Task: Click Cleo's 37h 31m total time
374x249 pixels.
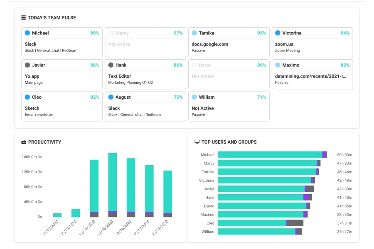Action: 344,223
